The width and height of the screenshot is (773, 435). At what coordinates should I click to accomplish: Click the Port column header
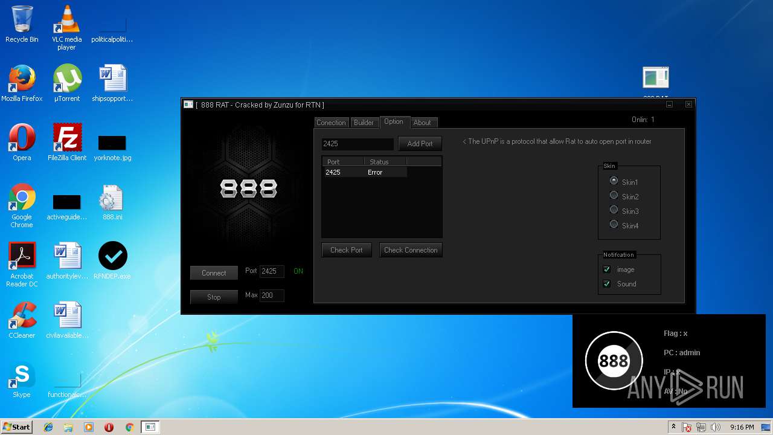point(343,162)
